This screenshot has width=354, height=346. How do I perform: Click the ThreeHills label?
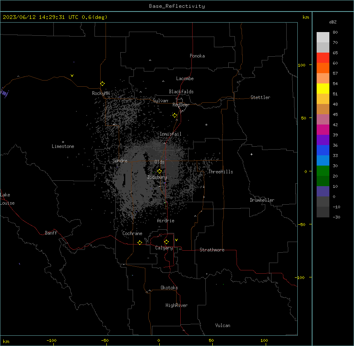click(x=221, y=172)
